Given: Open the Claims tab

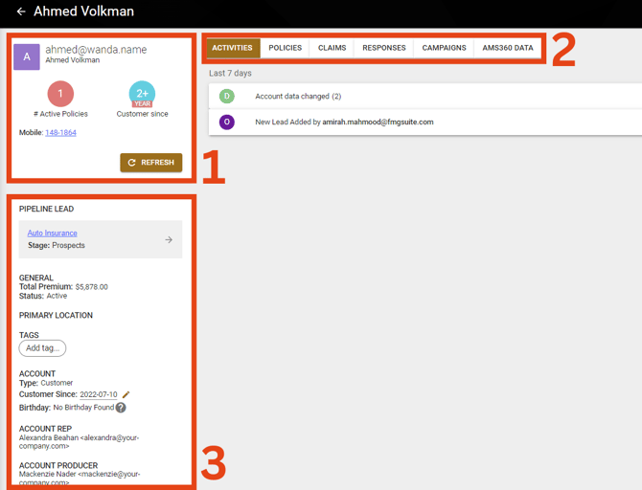Looking at the screenshot, I should tap(332, 48).
